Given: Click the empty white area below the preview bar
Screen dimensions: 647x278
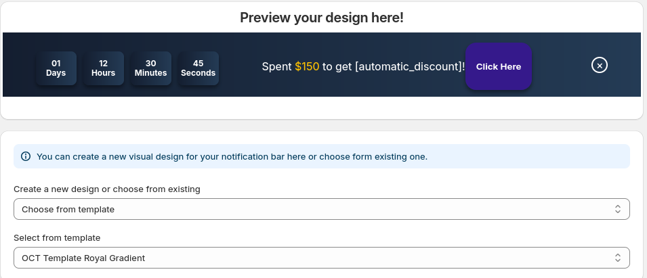Looking at the screenshot, I should click(321, 108).
